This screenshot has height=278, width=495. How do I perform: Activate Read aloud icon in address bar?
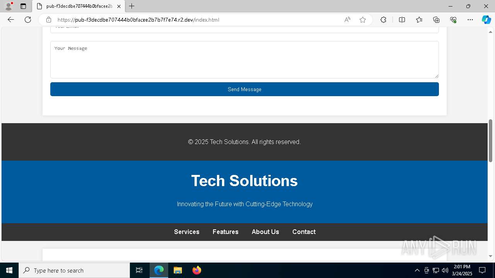pos(347,20)
